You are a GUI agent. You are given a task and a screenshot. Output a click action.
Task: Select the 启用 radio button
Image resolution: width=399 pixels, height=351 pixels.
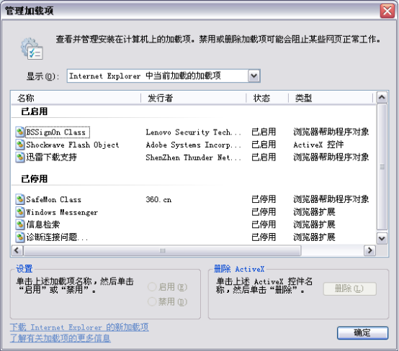[152, 287]
